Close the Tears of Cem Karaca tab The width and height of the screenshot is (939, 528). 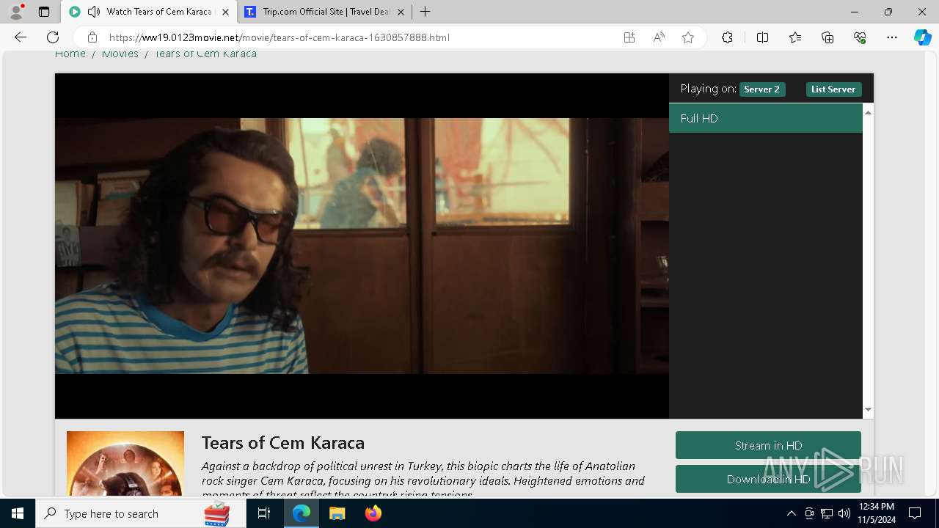tap(225, 12)
